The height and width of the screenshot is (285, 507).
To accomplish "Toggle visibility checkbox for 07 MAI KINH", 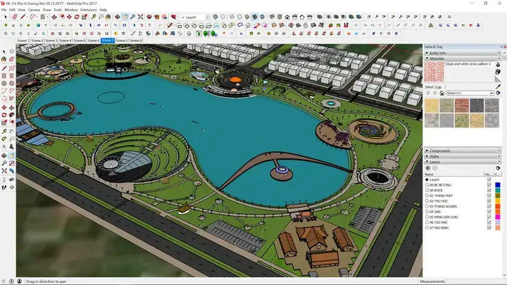I will [489, 228].
